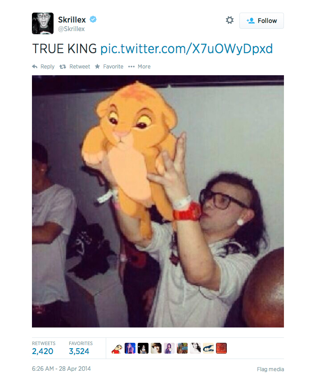Screen dimensions: 315x382
Task: Click the blue verified badge
Action: click(x=93, y=19)
